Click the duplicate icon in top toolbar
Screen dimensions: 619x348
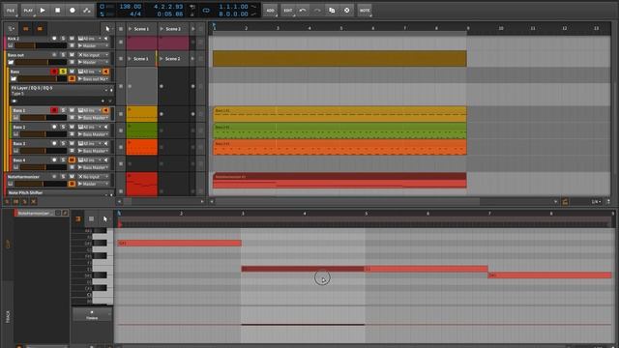click(332, 11)
